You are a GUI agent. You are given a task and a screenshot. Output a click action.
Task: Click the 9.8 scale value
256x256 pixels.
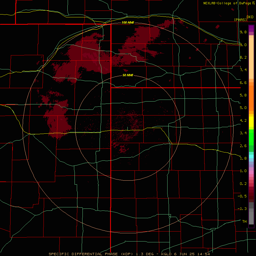(243, 32)
